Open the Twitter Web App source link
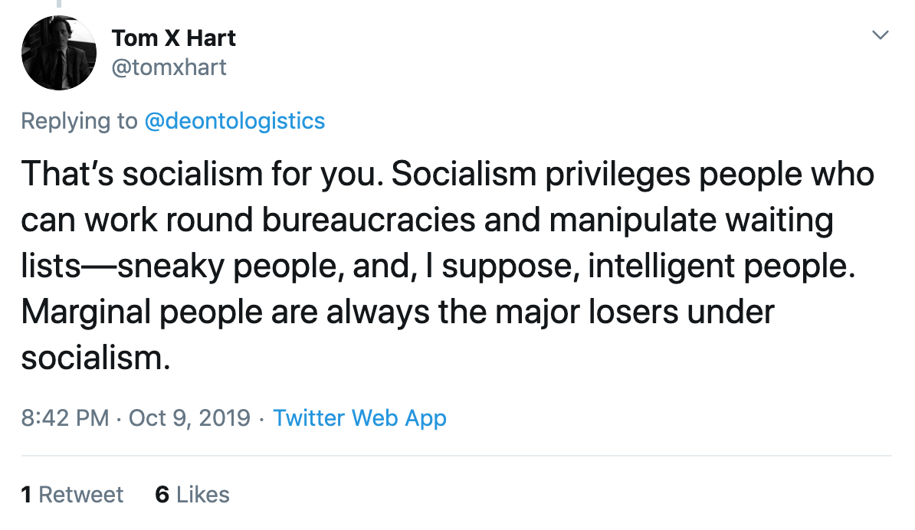The height and width of the screenshot is (530, 915). coord(359,418)
